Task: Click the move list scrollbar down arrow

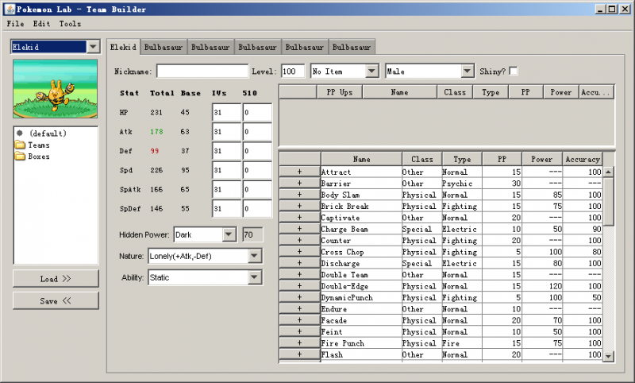Action: pyautogui.click(x=608, y=356)
